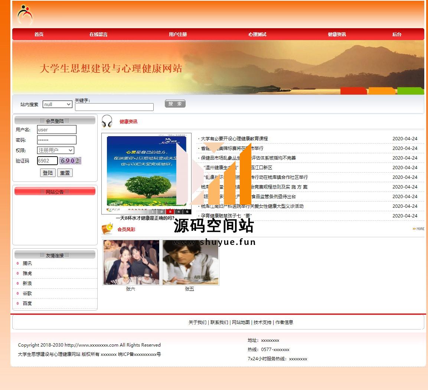Image resolution: width=428 pixels, height=390 pixels.
Task: Open 首页 in the navigation bar
Action: pyautogui.click(x=39, y=35)
